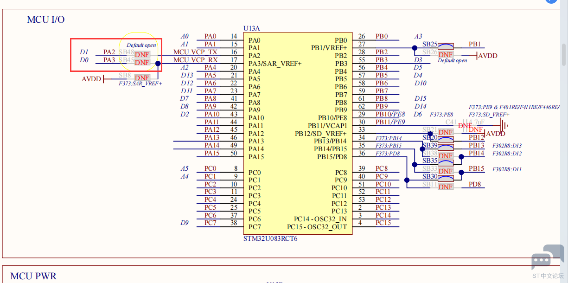Click the DNF box beside SB8
The height and width of the screenshot is (283, 568).
[142, 78]
